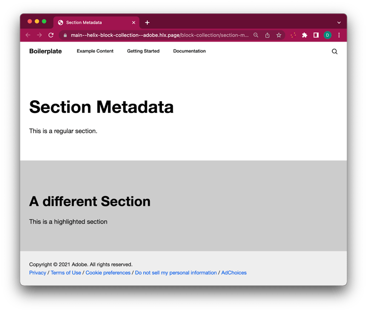The image size is (367, 312).
Task: Reload the current page
Action: [x=51, y=35]
